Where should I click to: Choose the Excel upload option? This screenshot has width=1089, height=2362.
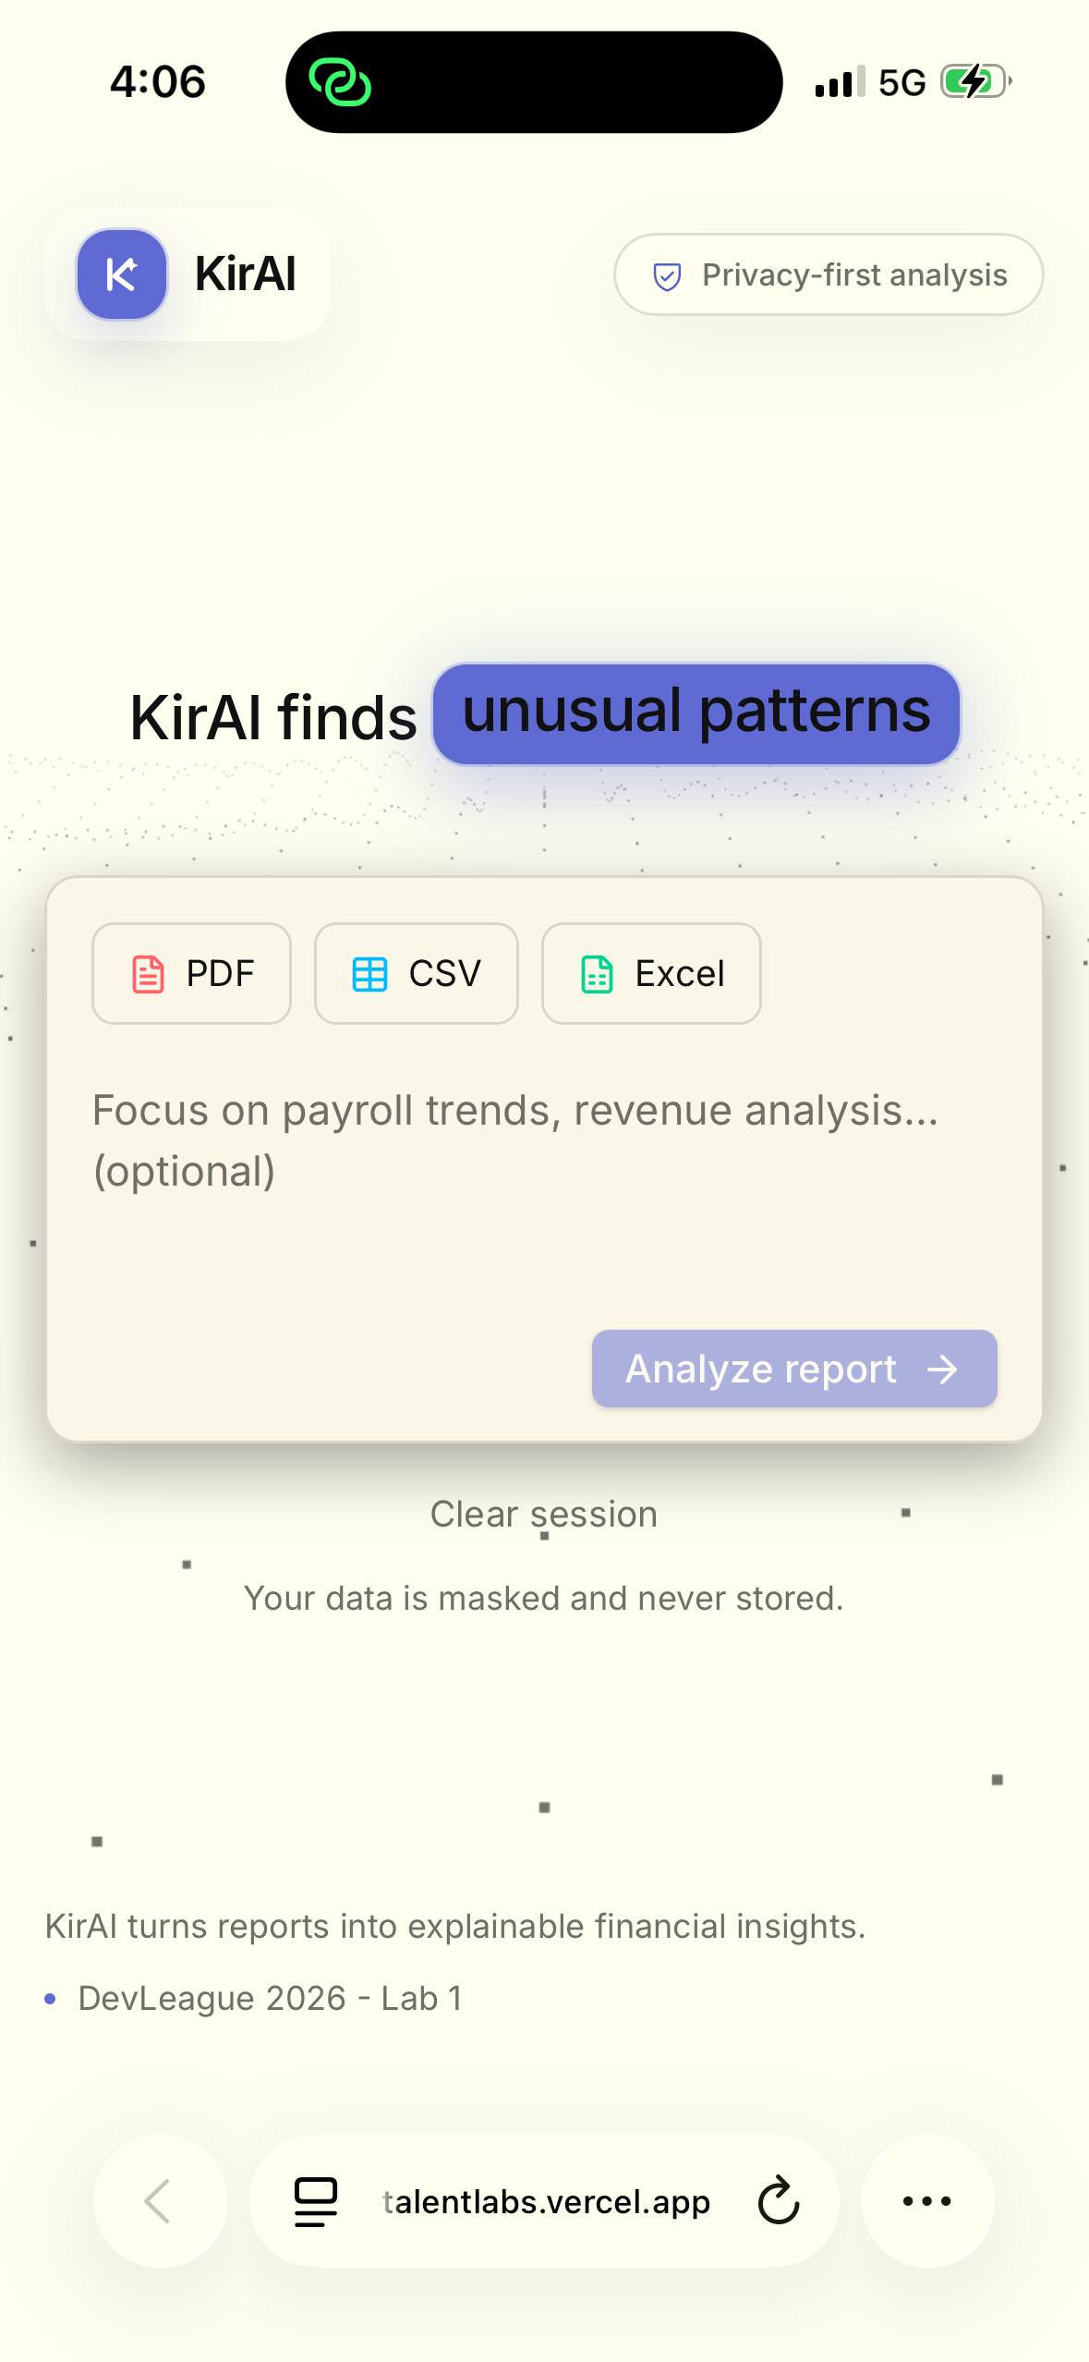[651, 973]
